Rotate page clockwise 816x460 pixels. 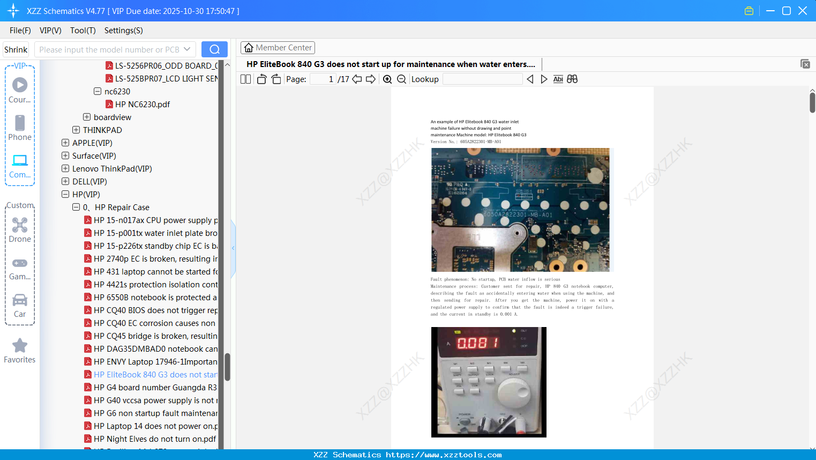tap(276, 79)
